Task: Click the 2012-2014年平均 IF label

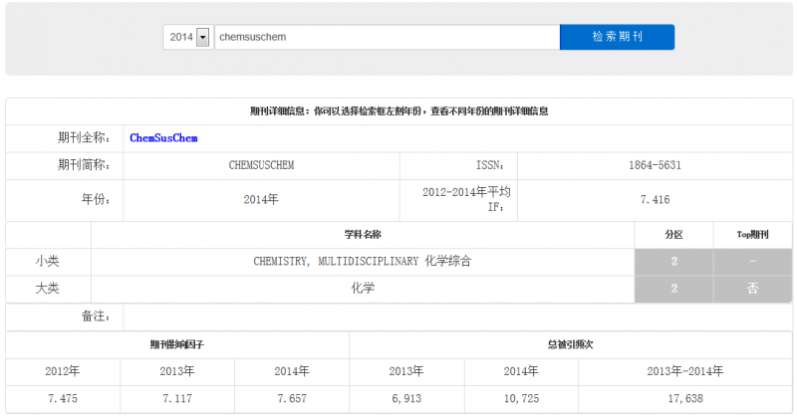Action: (466, 199)
